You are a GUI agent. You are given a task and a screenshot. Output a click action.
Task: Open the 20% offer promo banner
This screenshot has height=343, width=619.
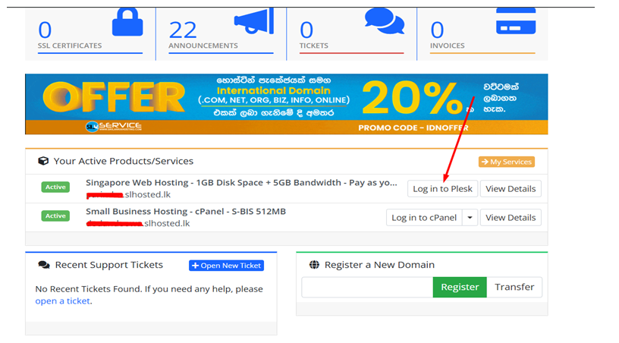pos(286,104)
